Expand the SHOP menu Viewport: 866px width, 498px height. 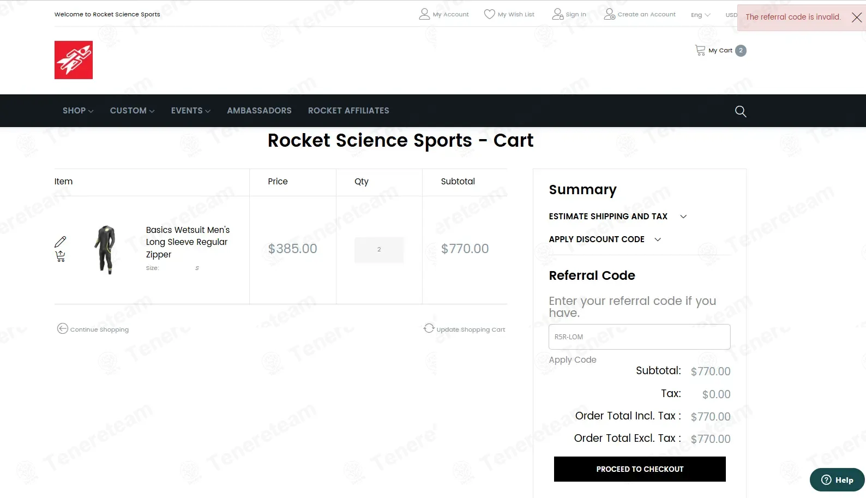pyautogui.click(x=78, y=111)
